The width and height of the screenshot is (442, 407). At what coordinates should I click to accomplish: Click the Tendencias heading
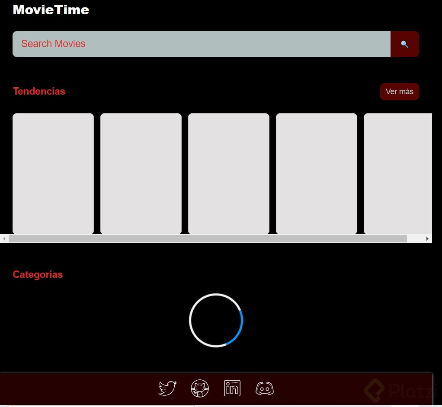point(39,91)
